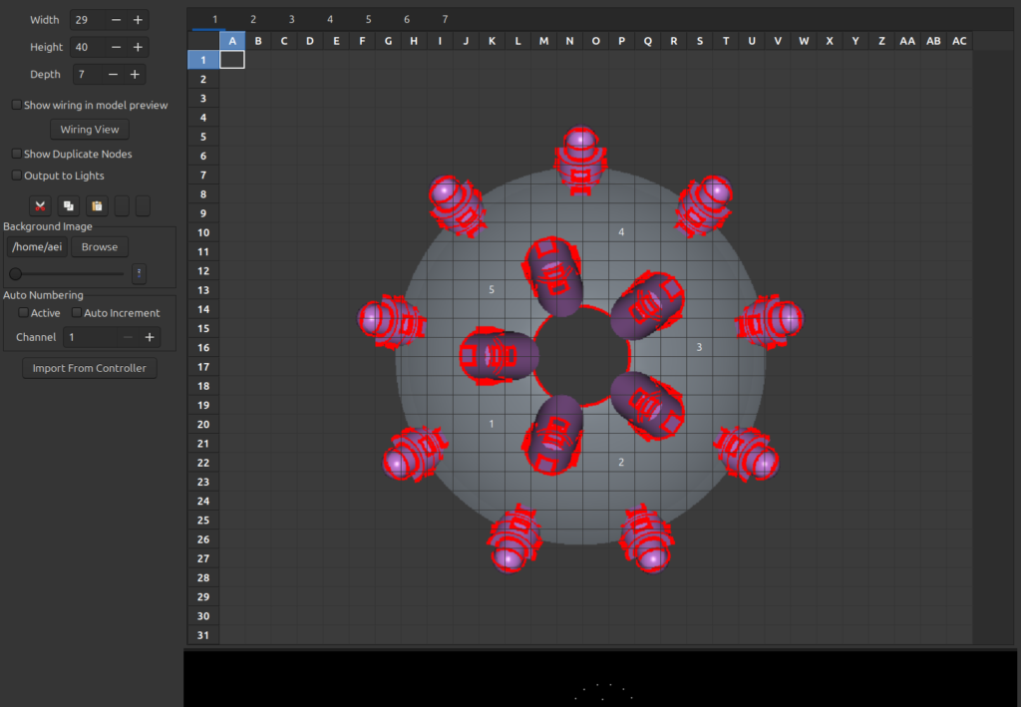Click Import From Controller button

(x=90, y=368)
